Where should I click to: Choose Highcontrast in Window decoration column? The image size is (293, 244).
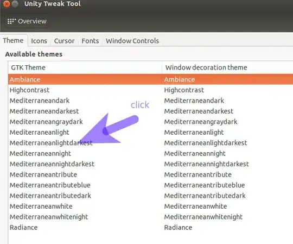[184, 90]
